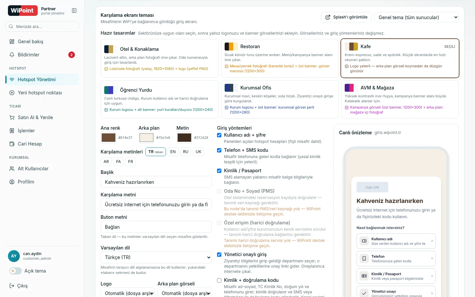Screen dimensions: 475x297
Task: Click the Hotspot Yönetimi wifi icon
Action: (12, 80)
